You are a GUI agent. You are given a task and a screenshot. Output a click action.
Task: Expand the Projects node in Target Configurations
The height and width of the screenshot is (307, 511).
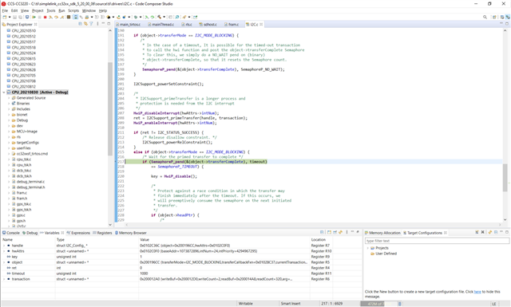(x=368, y=248)
